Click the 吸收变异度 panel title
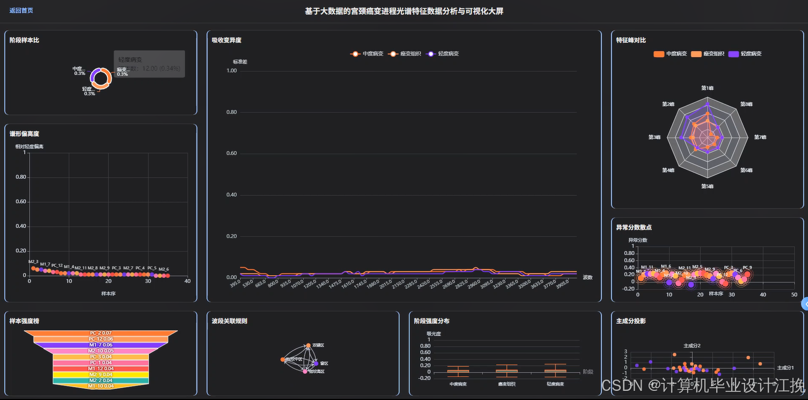Screen dimensions: 808x400 (227, 40)
